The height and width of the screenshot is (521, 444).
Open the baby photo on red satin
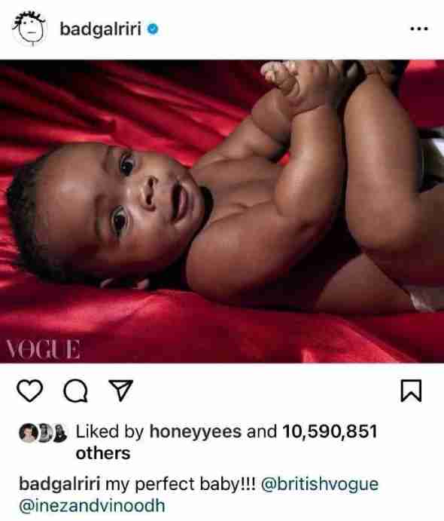tap(222, 211)
